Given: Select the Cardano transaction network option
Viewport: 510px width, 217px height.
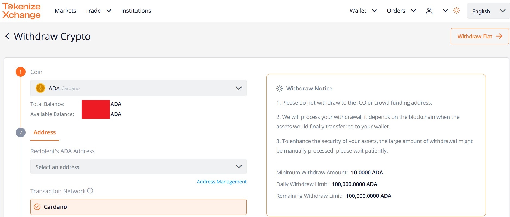Looking at the screenshot, I should pyautogui.click(x=138, y=207).
